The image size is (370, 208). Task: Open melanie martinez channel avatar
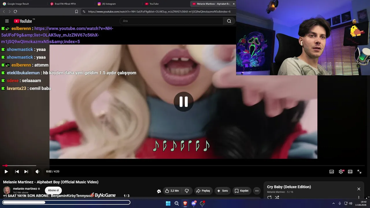[7, 190]
